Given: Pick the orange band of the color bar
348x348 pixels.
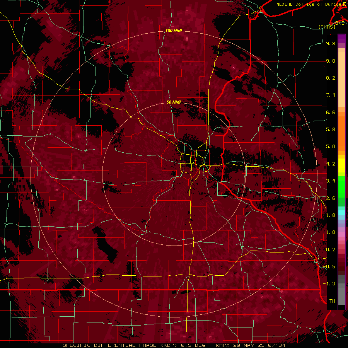Looking at the screenshot, I should point(341,134).
